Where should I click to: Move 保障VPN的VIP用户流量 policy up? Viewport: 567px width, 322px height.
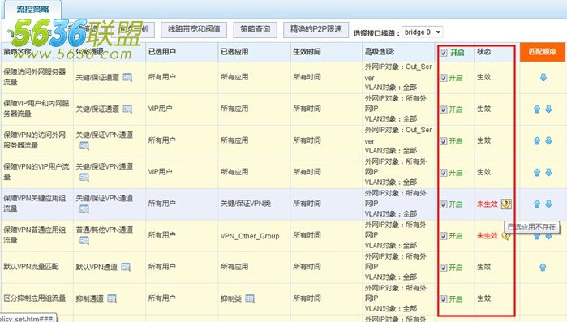coord(537,173)
